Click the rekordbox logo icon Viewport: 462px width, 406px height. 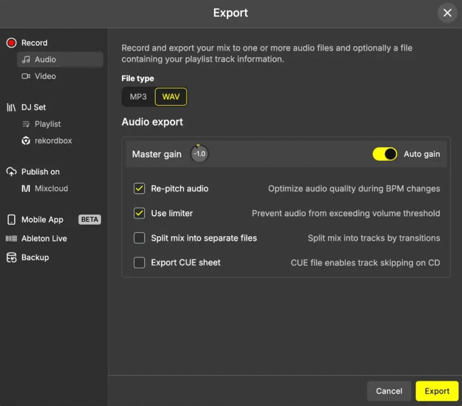26,141
